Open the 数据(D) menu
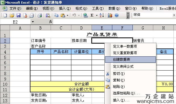Viewport: 176px width, 104px height. [x=114, y=9]
